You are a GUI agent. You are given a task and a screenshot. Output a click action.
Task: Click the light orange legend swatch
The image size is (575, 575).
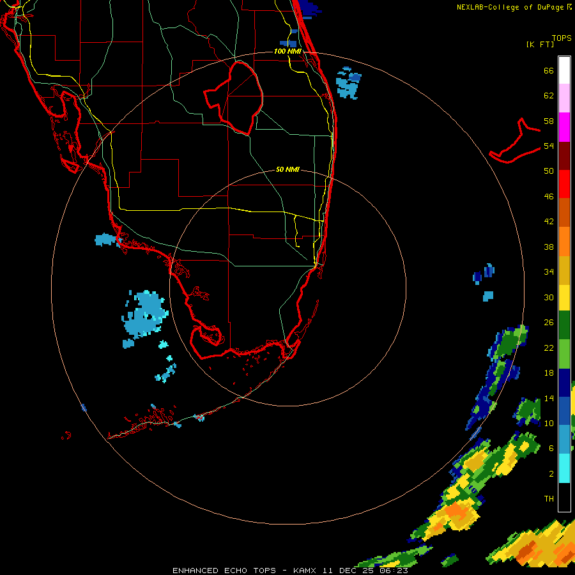564,241
